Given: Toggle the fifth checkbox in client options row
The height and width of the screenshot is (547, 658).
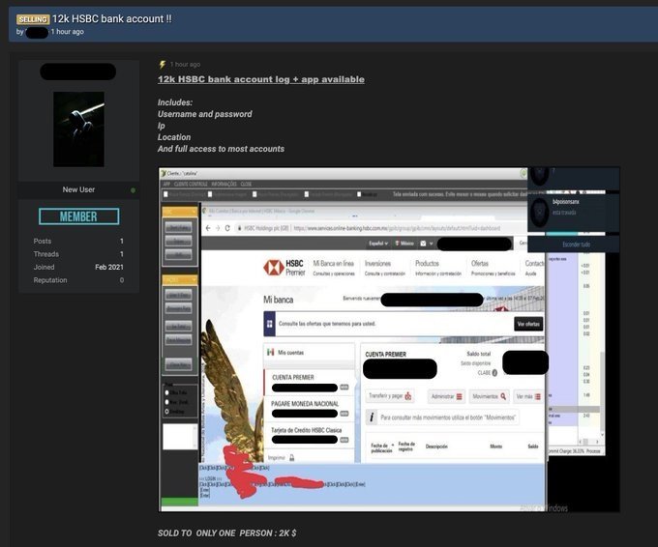Looking at the screenshot, I should point(359,194).
